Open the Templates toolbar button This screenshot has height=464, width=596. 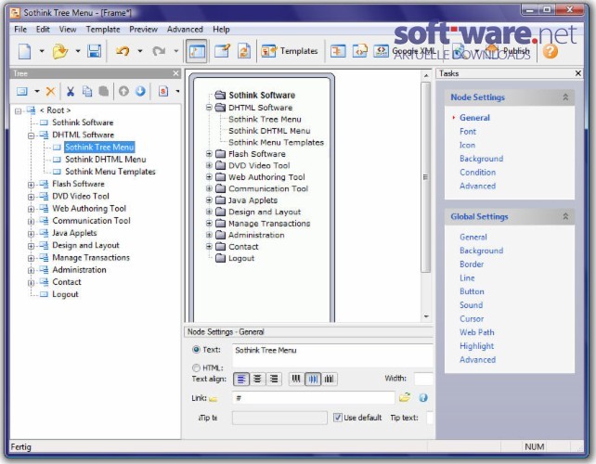(290, 51)
